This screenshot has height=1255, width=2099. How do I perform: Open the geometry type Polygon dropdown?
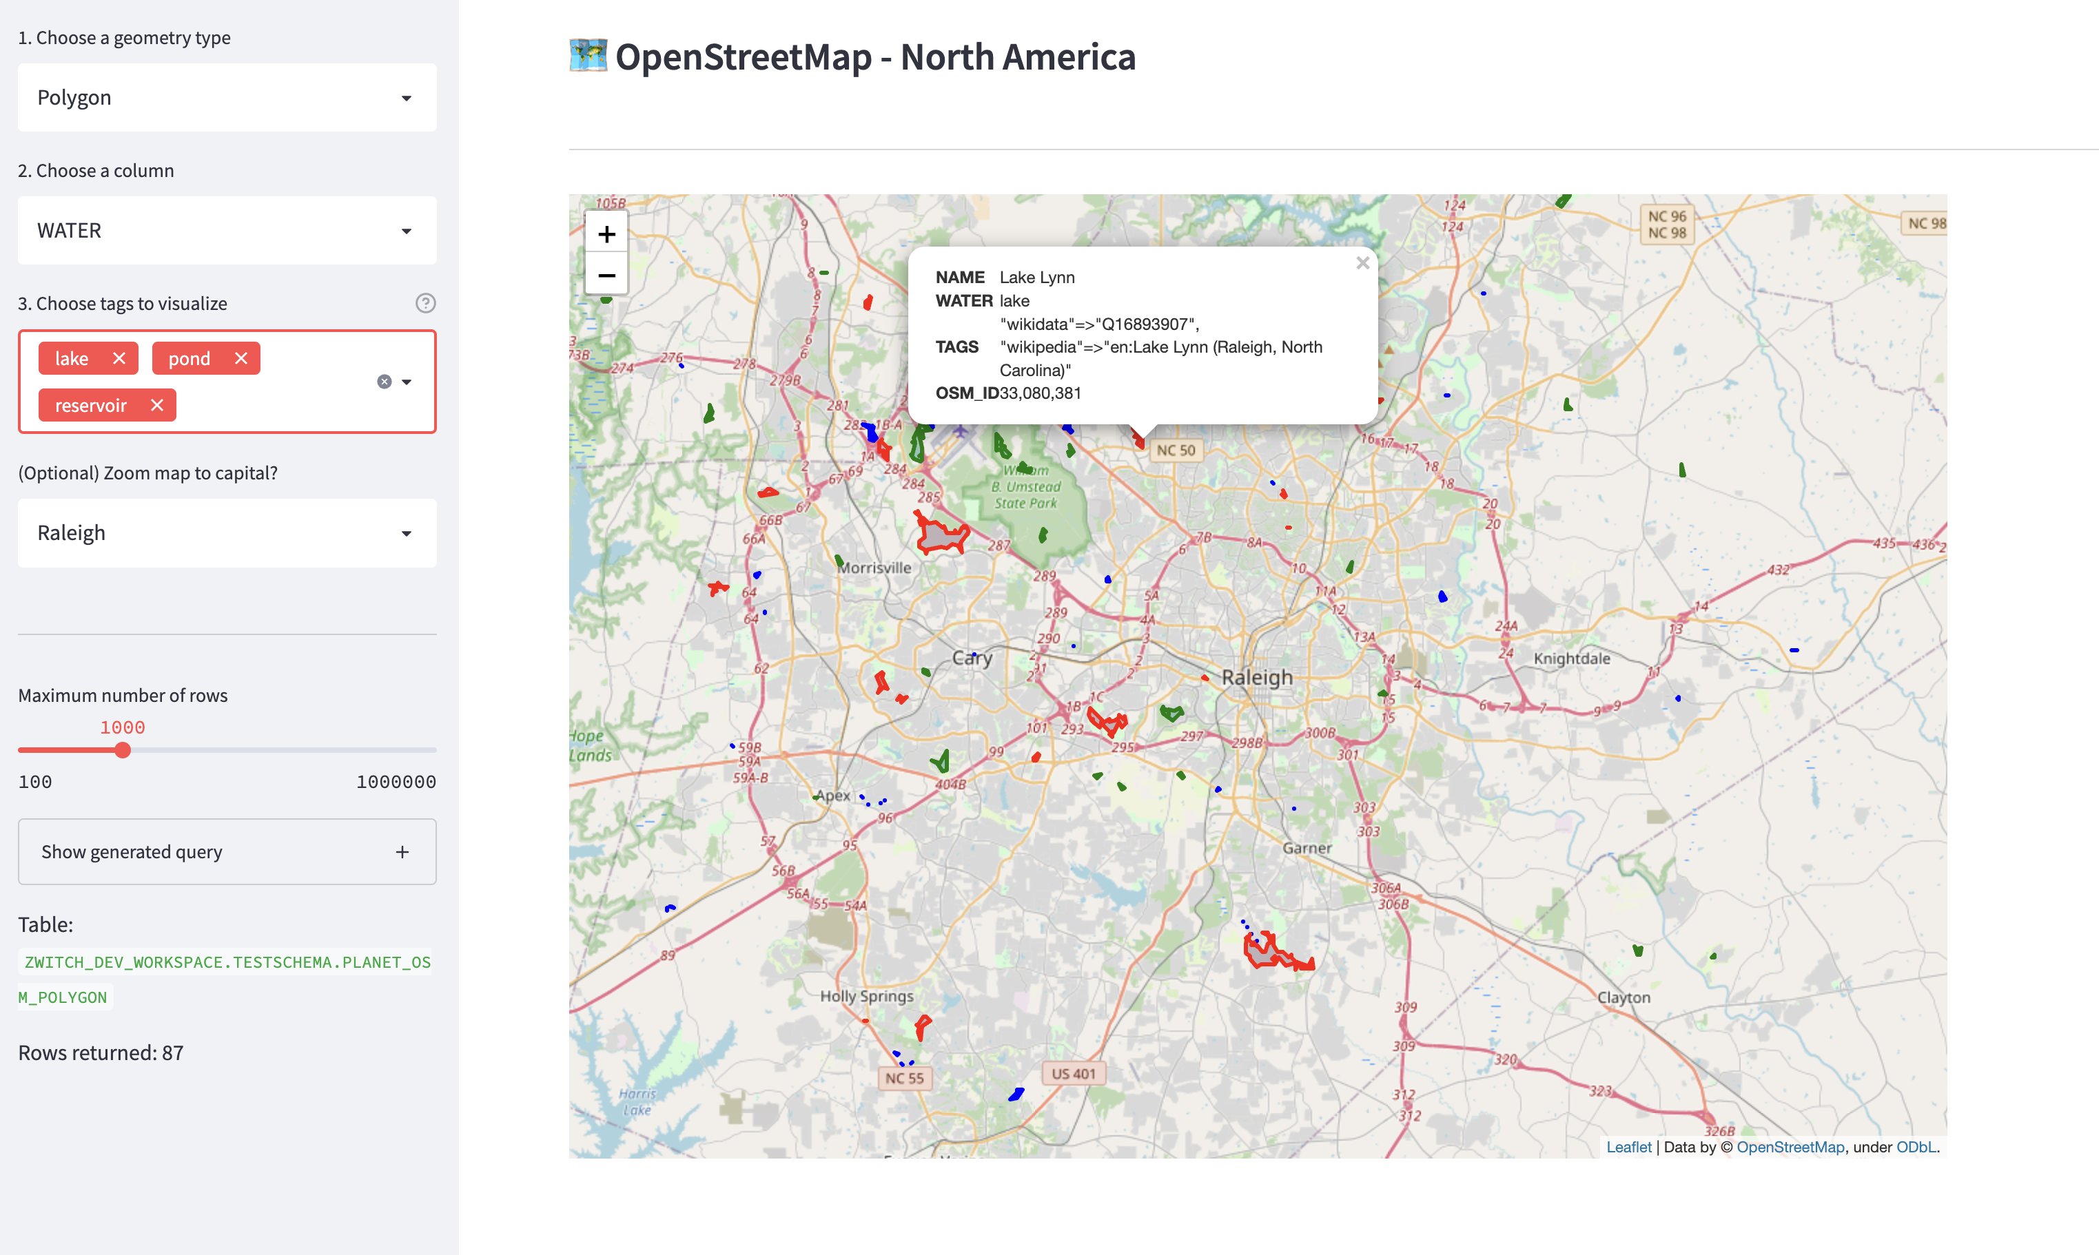click(x=227, y=97)
